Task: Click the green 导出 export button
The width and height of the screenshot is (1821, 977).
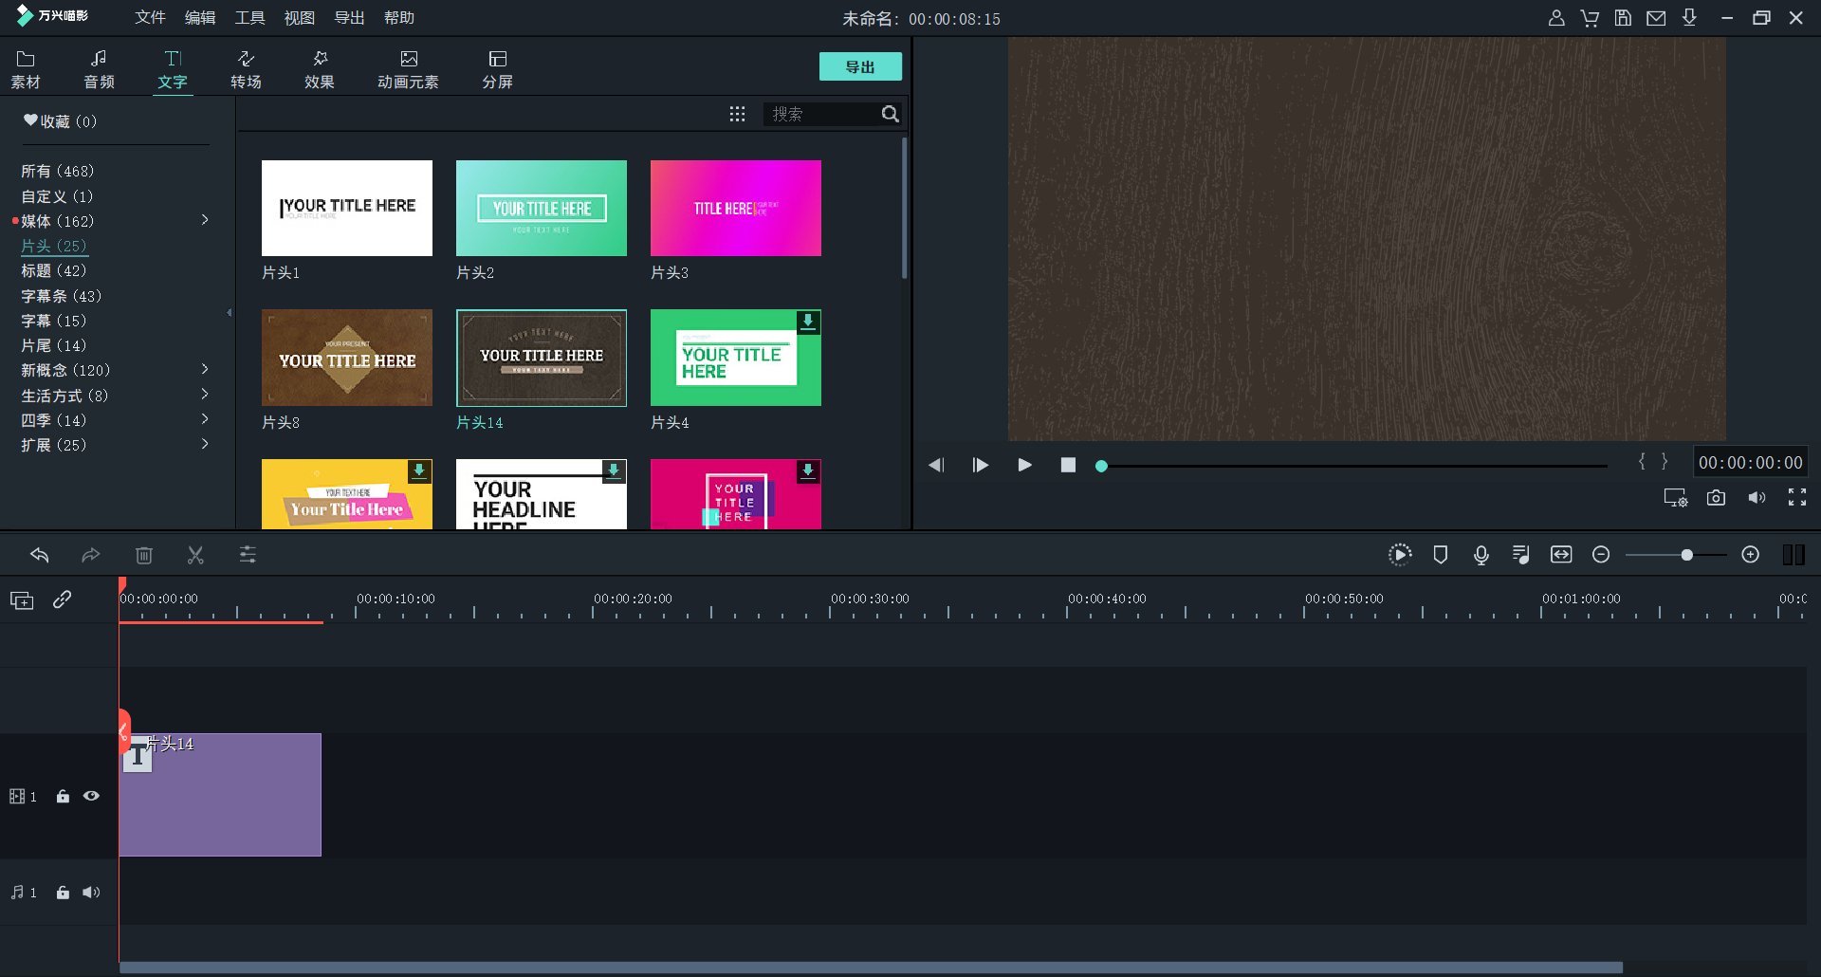Action: click(x=859, y=67)
